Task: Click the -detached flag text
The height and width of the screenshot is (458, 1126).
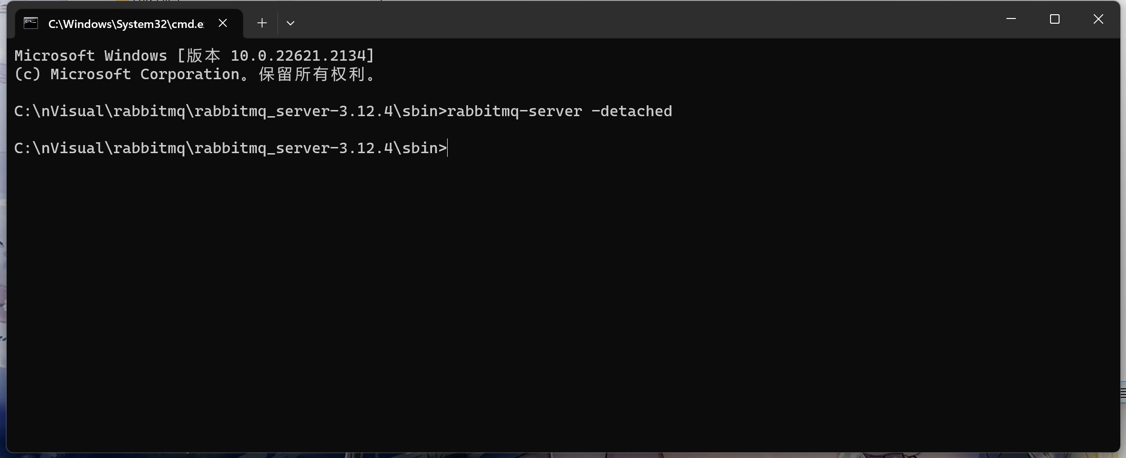Action: tap(632, 111)
